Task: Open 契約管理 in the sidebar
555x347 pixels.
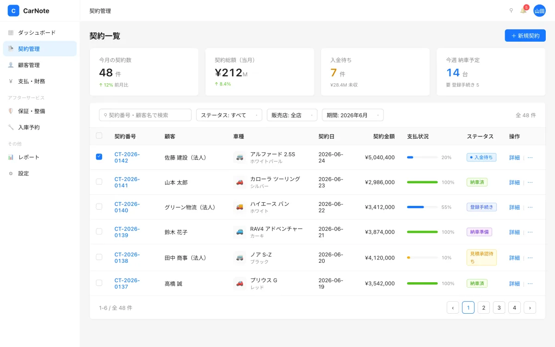Action: [40, 49]
